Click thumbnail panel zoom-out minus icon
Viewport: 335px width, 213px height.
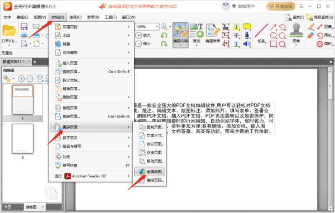click(30, 79)
